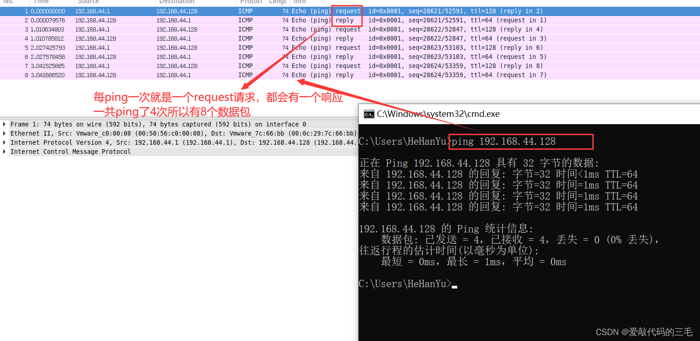Click time cell 1.010634803 in packet list
Viewport: 700px width, 341px height.
[x=48, y=29]
